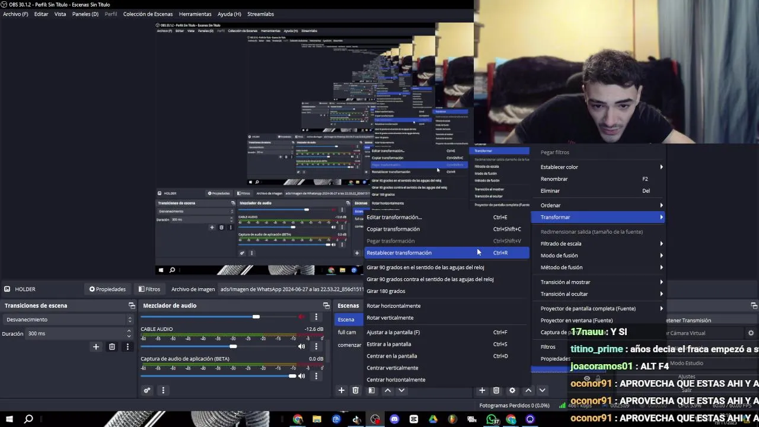Open the Herramientas menu
The height and width of the screenshot is (427, 759).
click(195, 14)
